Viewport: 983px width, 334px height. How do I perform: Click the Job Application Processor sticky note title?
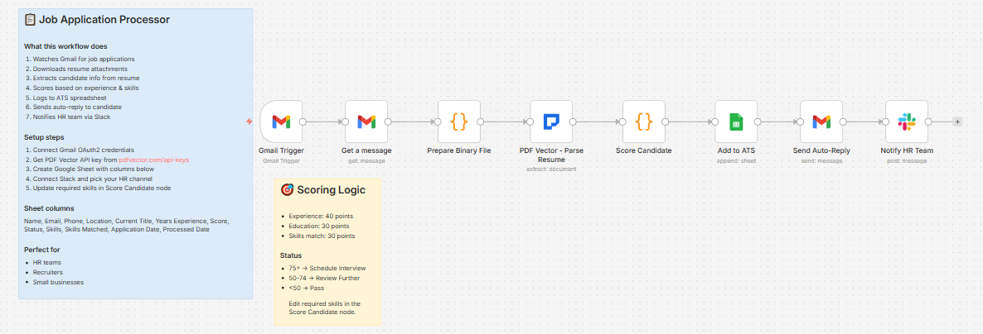click(x=97, y=19)
